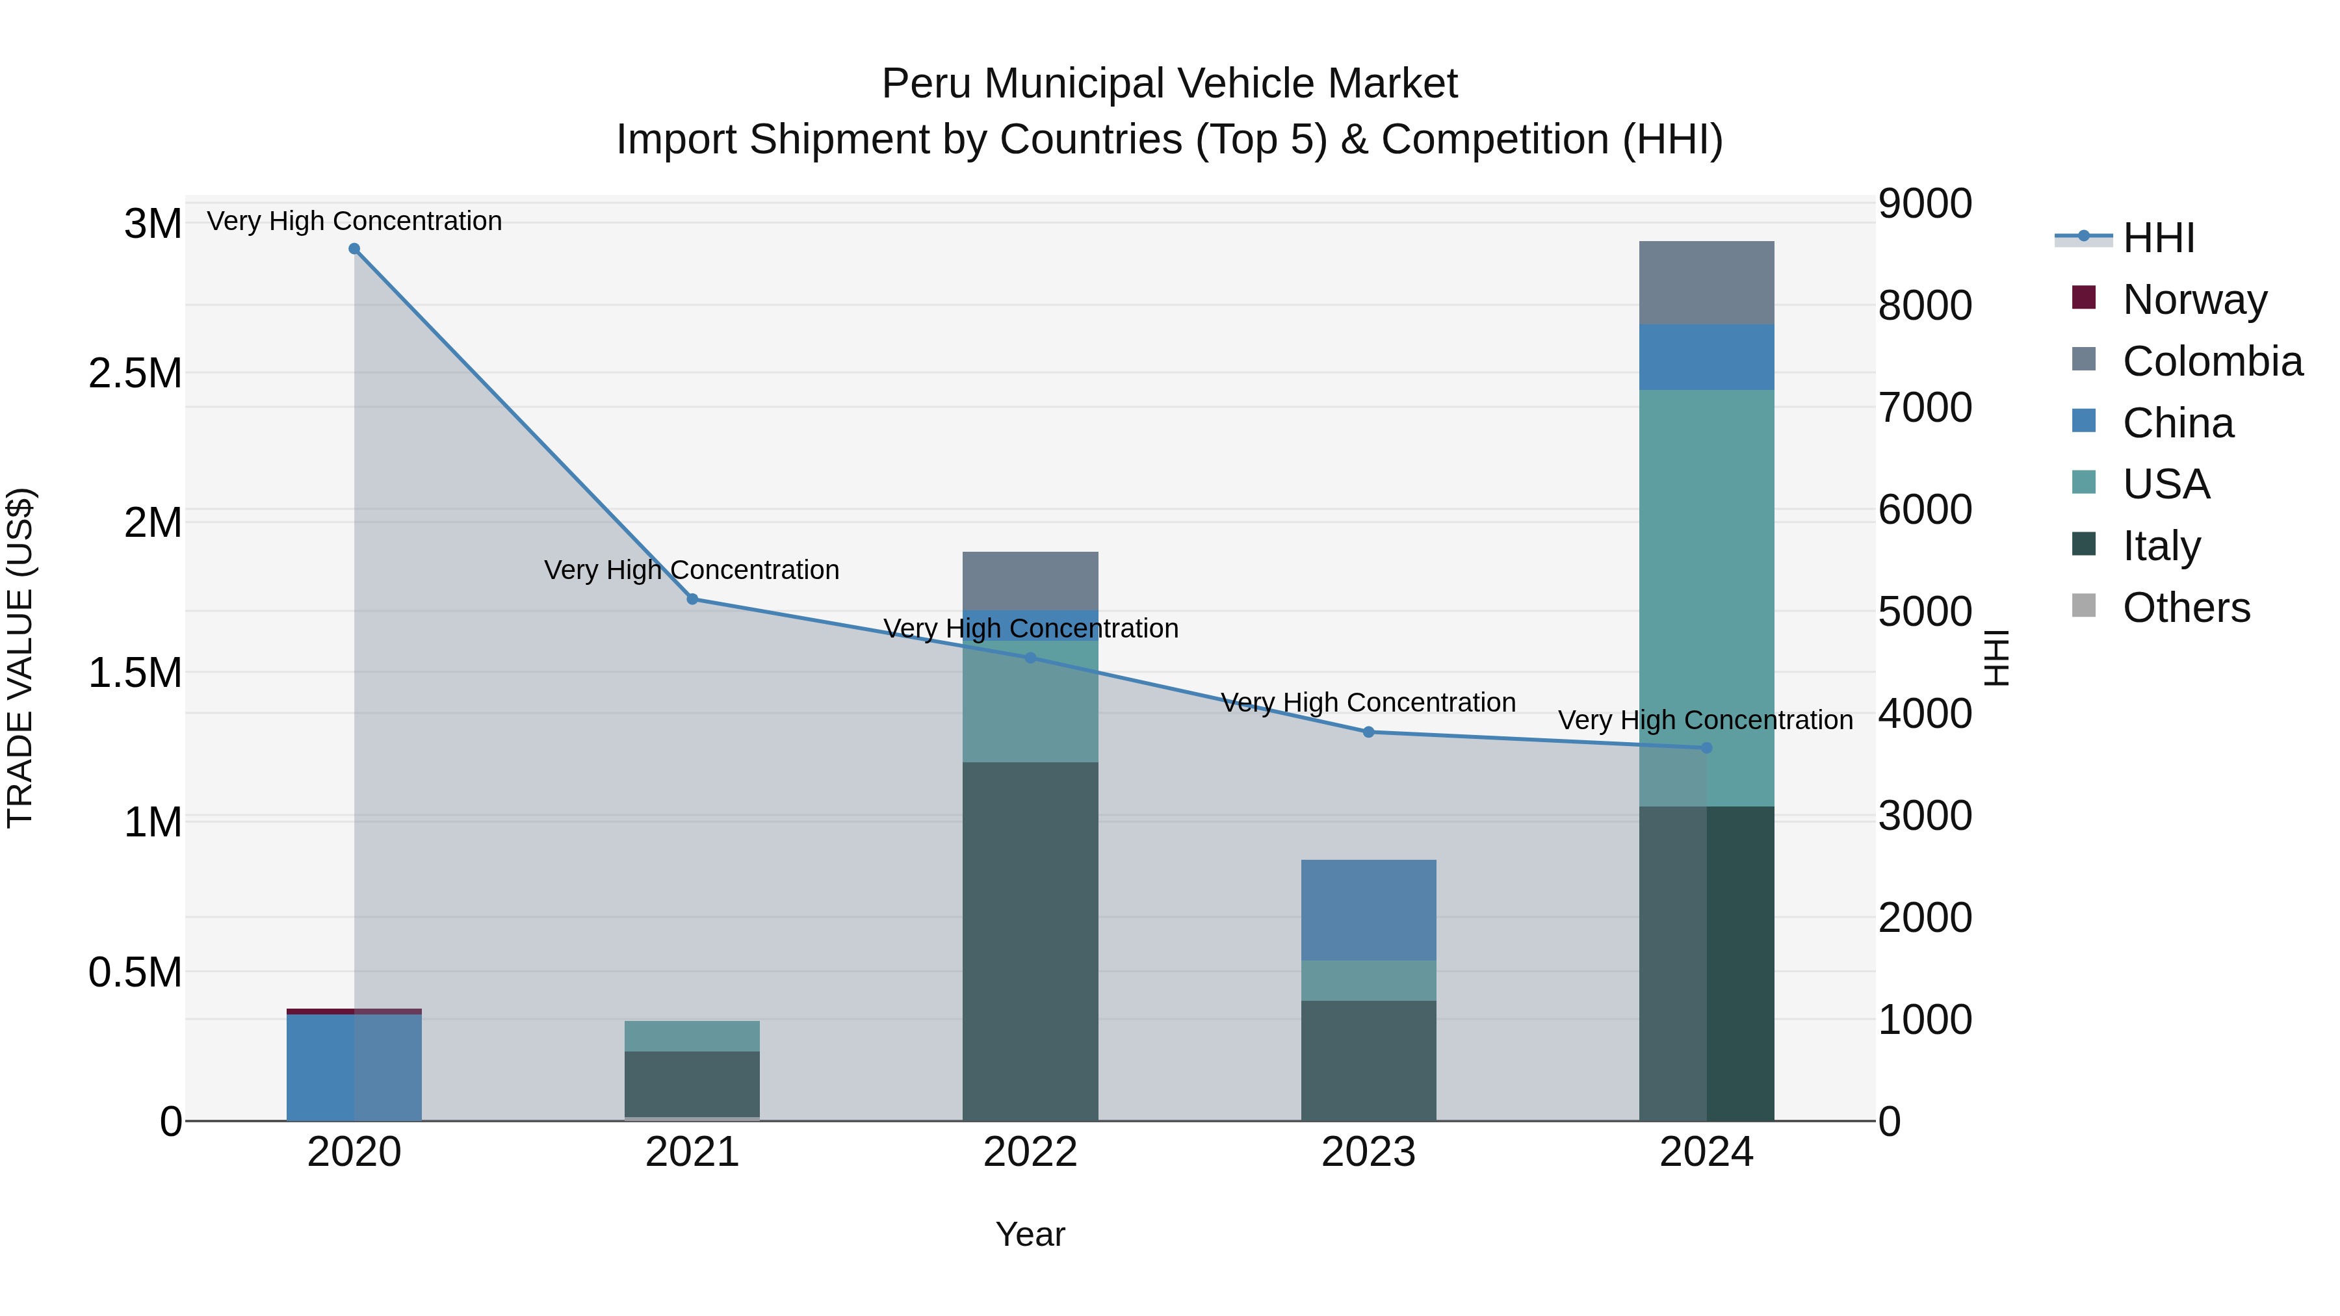Click the 2024 China bar segment
This screenshot has height=1316, width=2340.
[x=1707, y=358]
